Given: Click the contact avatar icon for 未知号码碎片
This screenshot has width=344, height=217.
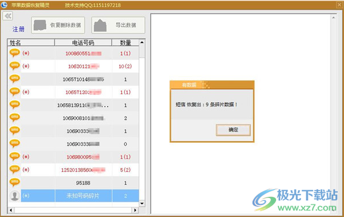Looking at the screenshot, I should point(15,196).
